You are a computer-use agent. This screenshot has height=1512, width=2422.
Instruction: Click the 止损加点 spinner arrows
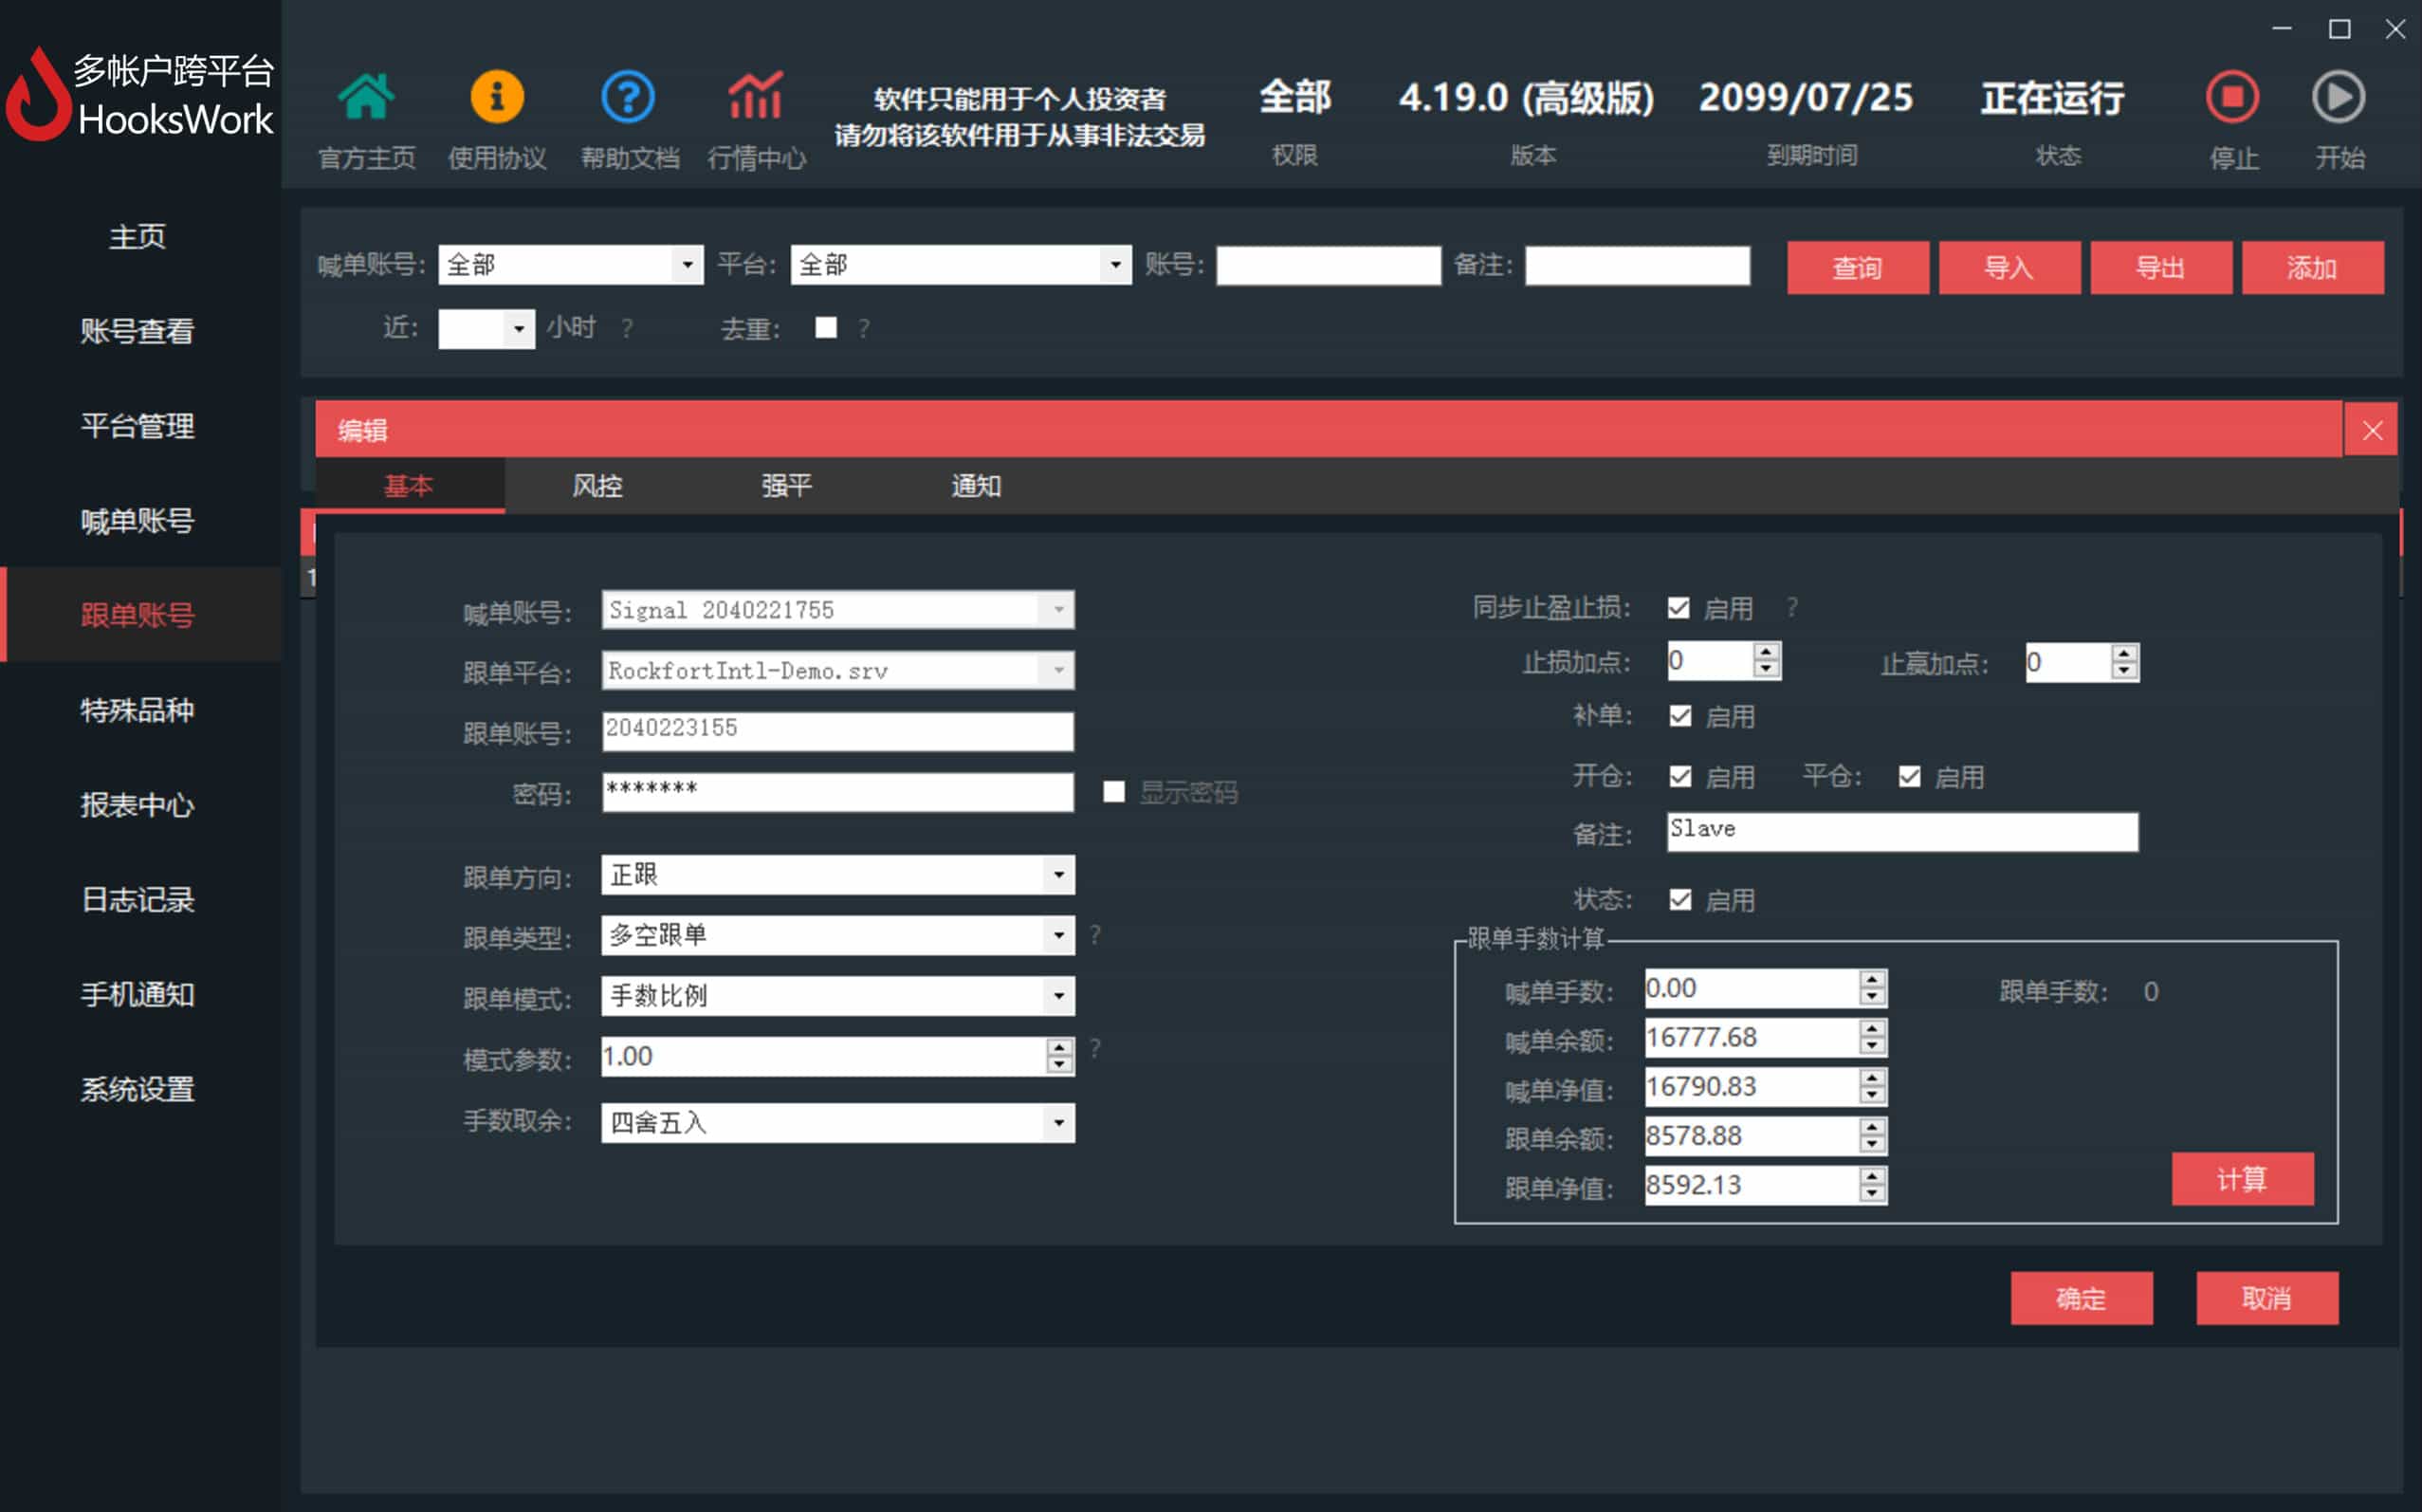pyautogui.click(x=1767, y=660)
